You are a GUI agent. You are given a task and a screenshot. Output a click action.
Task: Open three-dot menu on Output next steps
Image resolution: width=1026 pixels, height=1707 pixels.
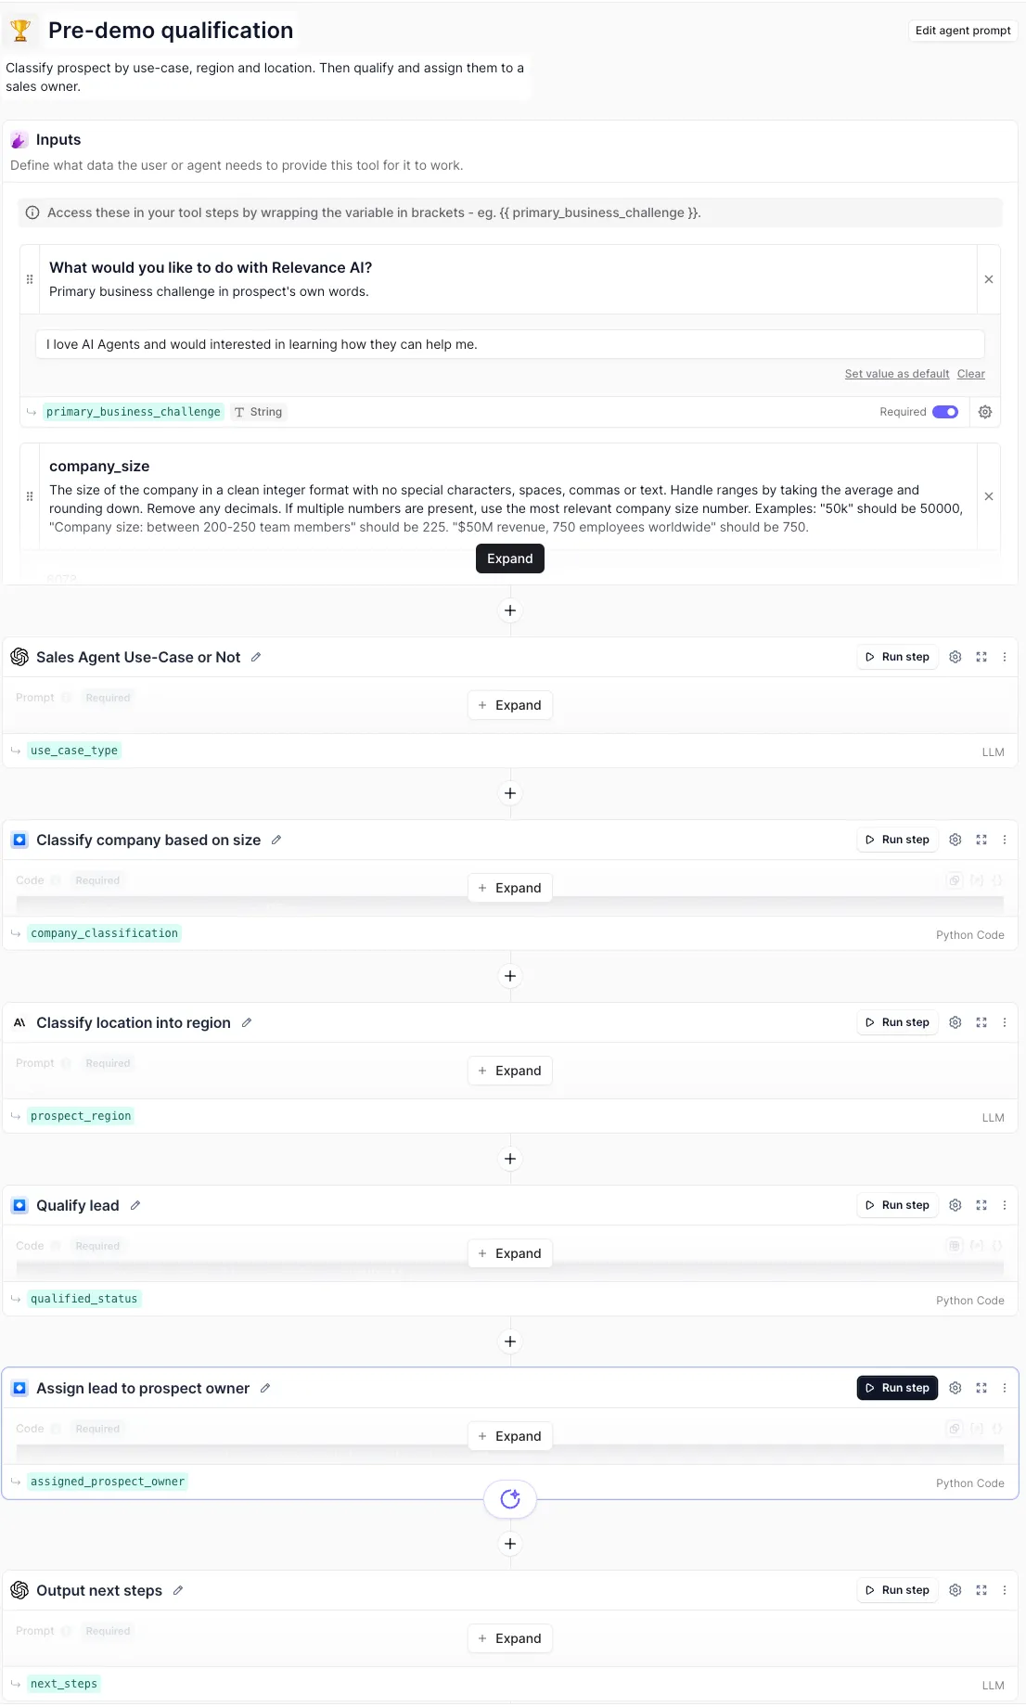(1005, 1590)
